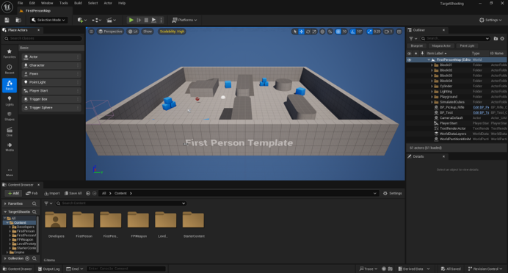Toggle visibility of FirstPersonMap in Outliner
508x273 pixels.
[409, 60]
